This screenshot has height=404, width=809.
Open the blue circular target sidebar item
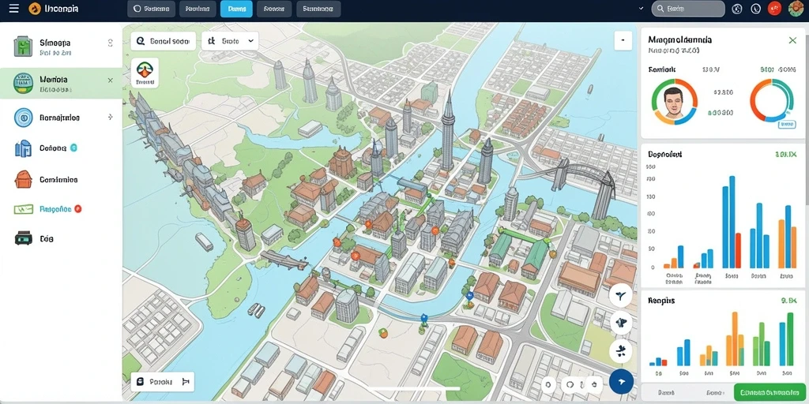[x=23, y=118]
